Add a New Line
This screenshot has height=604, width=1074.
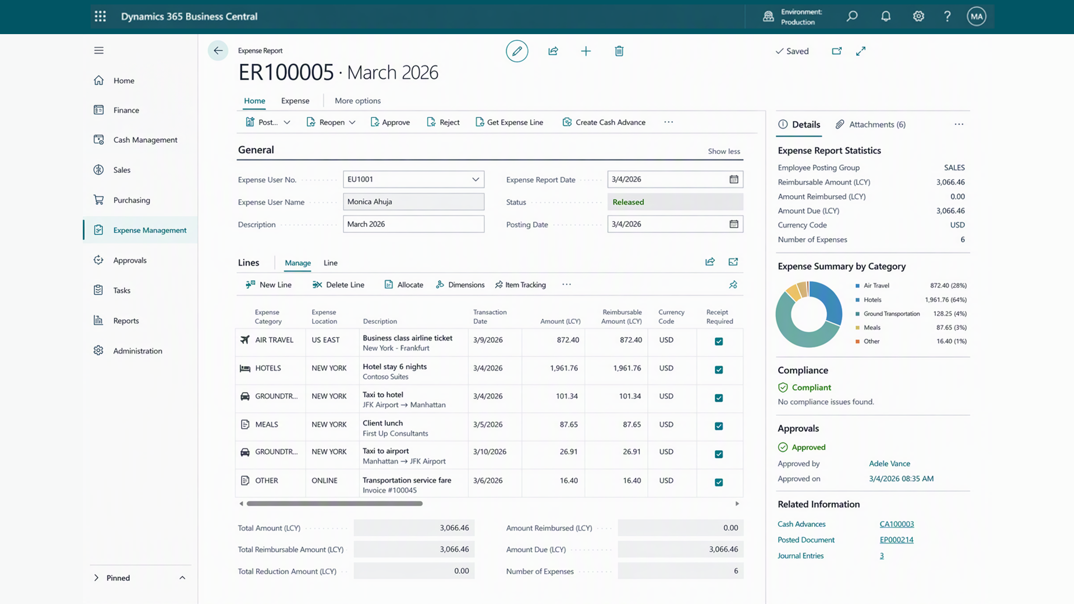coord(268,285)
